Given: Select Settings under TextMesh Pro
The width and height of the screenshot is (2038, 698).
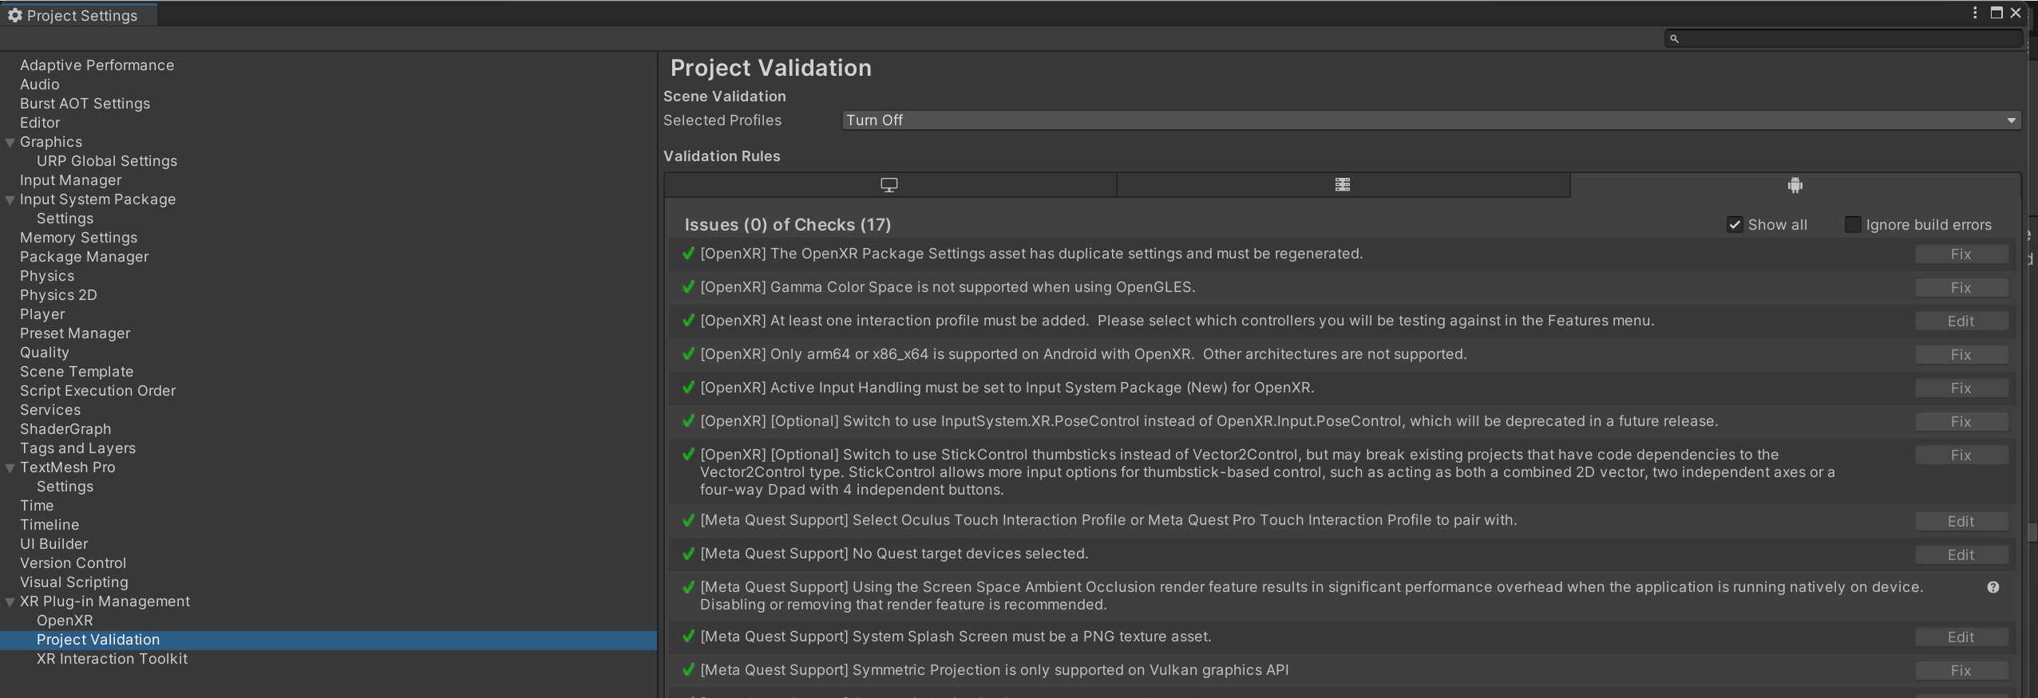Looking at the screenshot, I should pyautogui.click(x=65, y=487).
